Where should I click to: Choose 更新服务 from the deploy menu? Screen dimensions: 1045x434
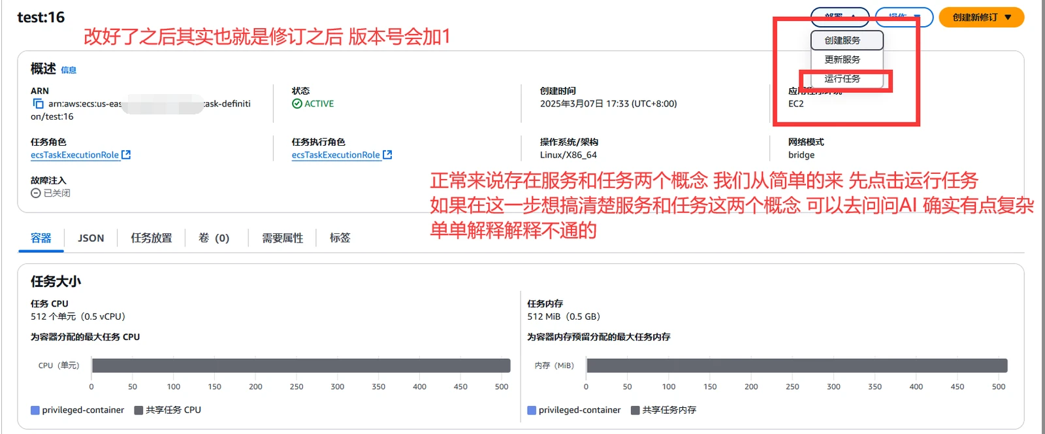(x=847, y=59)
